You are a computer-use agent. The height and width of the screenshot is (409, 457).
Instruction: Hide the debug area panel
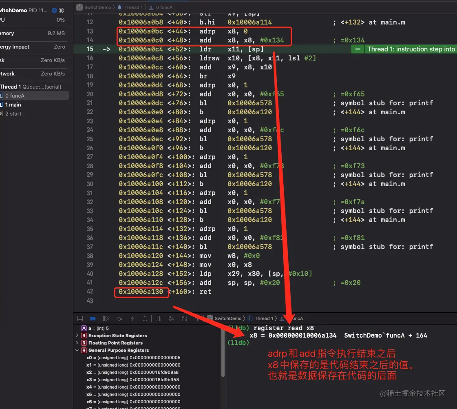point(80,318)
